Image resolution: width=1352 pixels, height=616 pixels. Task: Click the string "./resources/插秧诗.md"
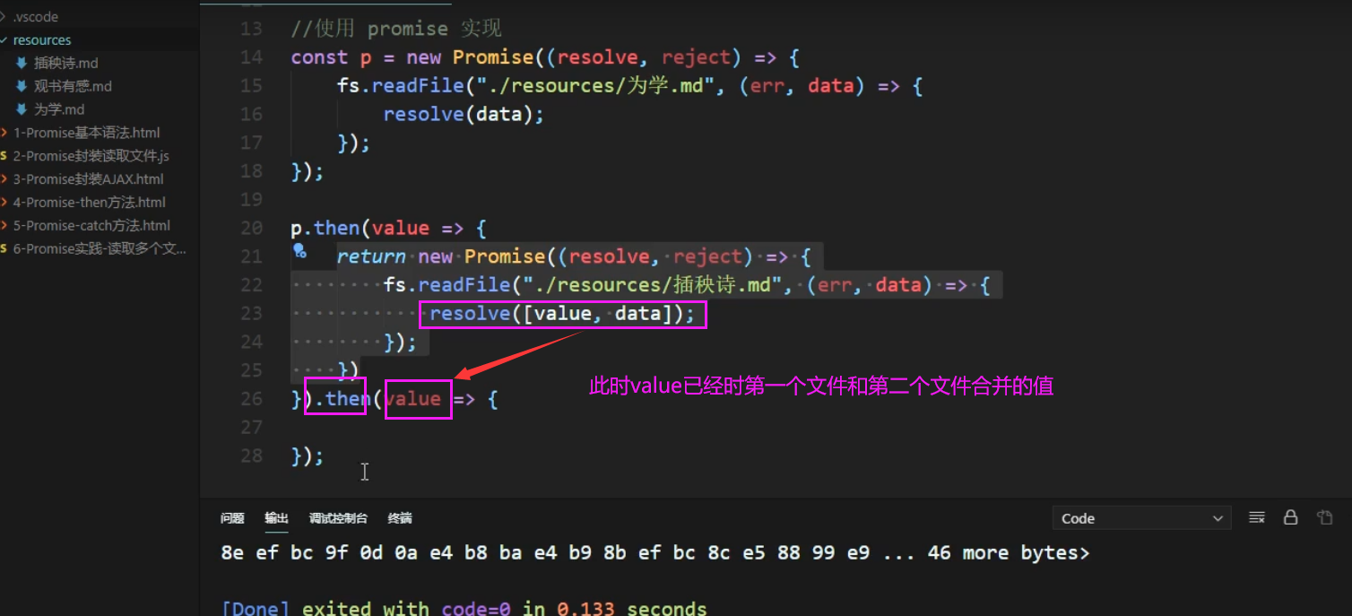(654, 284)
